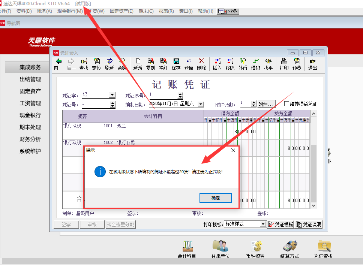Click the 现金流量分配 button

[120, 225]
